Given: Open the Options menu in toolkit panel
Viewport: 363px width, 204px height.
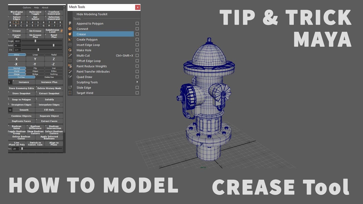Looking at the screenshot, I should click(x=27, y=8).
